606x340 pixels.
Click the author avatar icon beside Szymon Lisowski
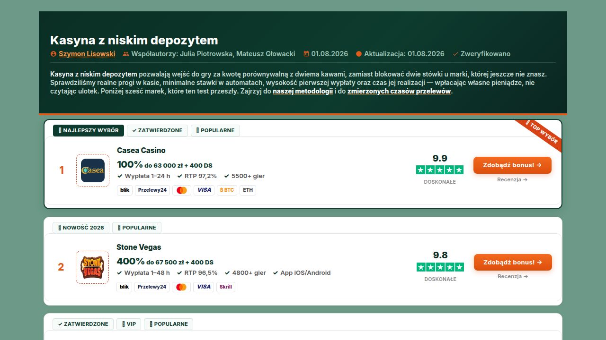pyautogui.click(x=53, y=54)
